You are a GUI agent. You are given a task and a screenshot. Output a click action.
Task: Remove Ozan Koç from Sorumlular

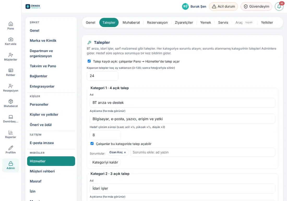pyautogui.click(x=125, y=152)
